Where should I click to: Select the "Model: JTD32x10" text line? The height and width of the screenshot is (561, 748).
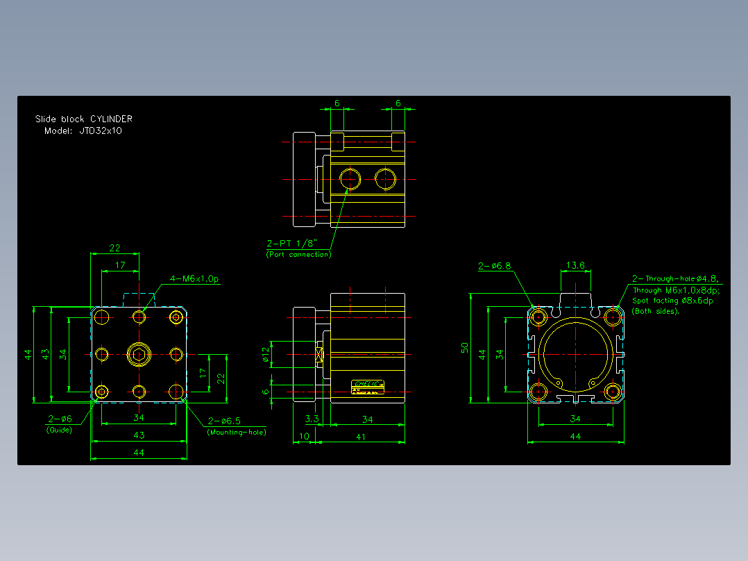[83, 131]
